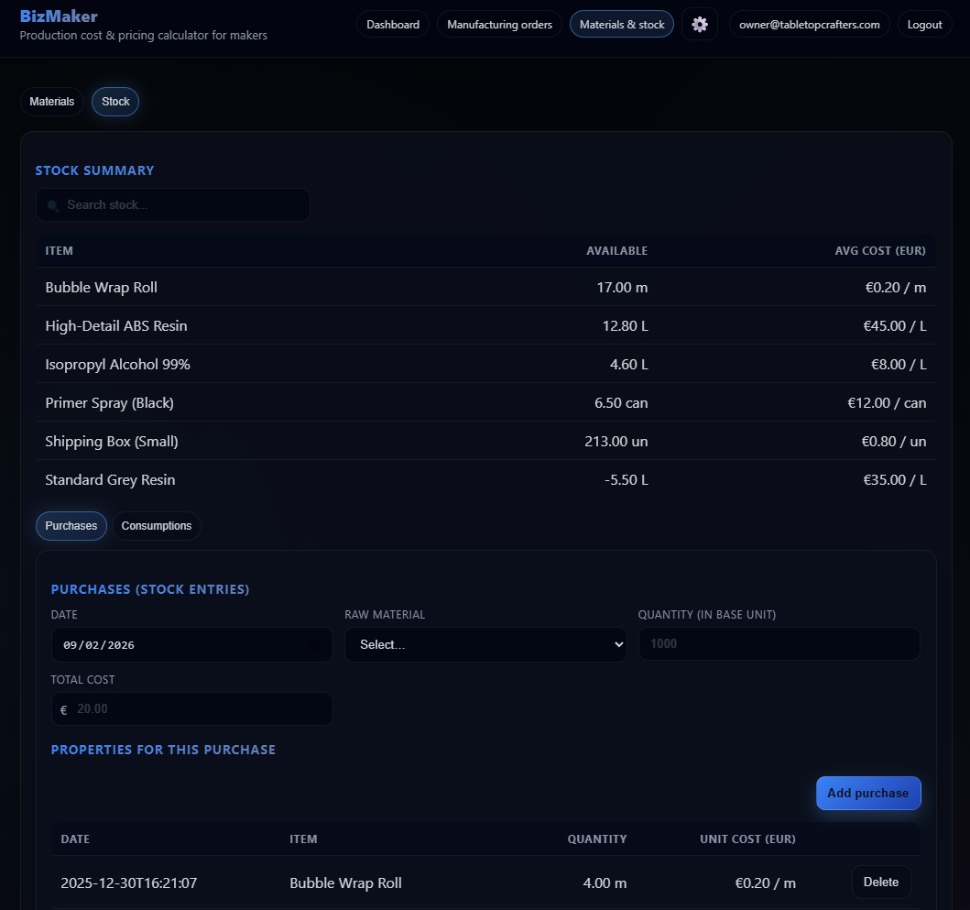Viewport: 970px width, 910px height.
Task: Open the settings gear menu
Action: point(700,24)
